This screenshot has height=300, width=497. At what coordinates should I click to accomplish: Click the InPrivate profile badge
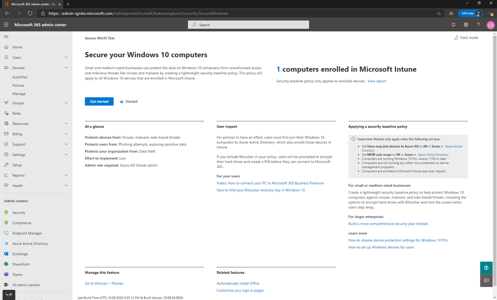pyautogui.click(x=470, y=13)
